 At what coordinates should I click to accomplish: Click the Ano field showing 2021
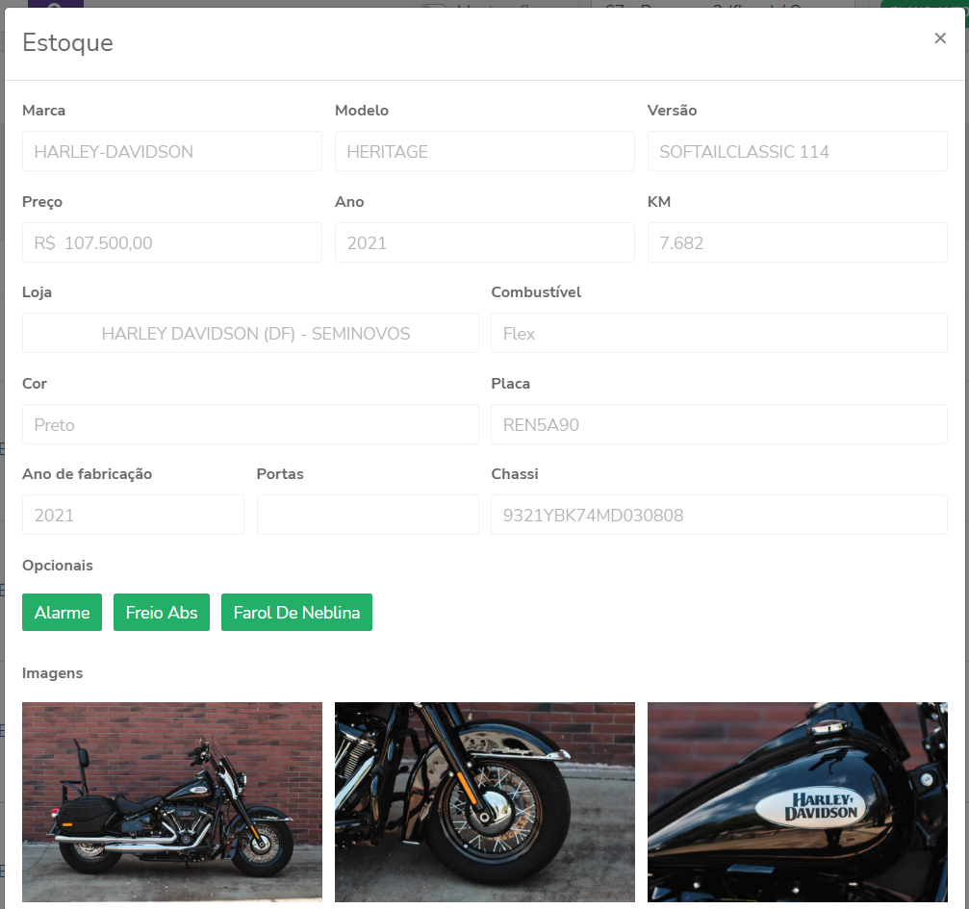point(485,242)
